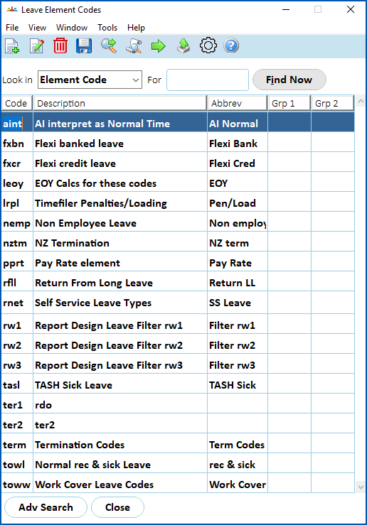Click the print preview icon
Image resolution: width=367 pixels, height=525 pixels.
(x=134, y=46)
